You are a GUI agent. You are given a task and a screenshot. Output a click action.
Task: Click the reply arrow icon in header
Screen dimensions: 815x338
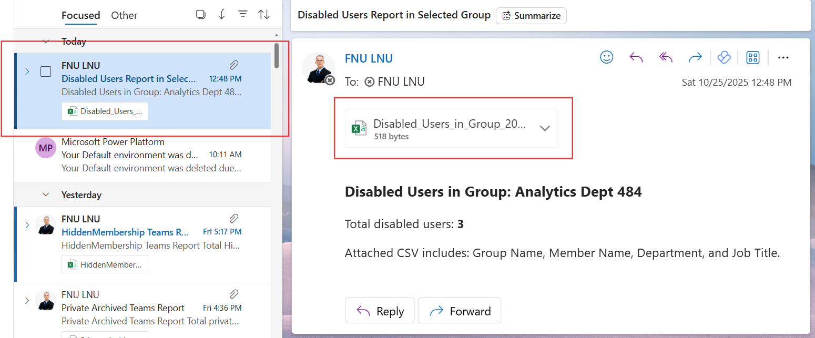(636, 57)
